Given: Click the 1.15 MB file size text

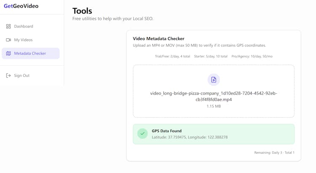Looking at the screenshot, I should click(214, 106).
